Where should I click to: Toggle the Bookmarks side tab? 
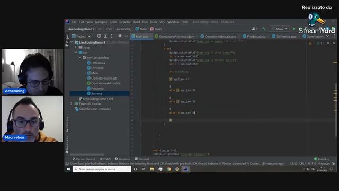coord(67,145)
